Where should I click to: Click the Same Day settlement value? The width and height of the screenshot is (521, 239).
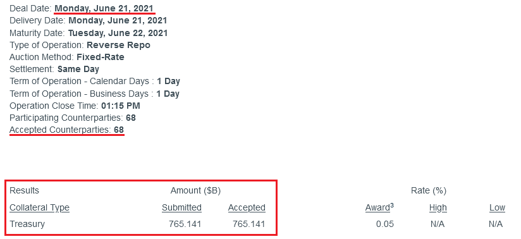[78, 69]
